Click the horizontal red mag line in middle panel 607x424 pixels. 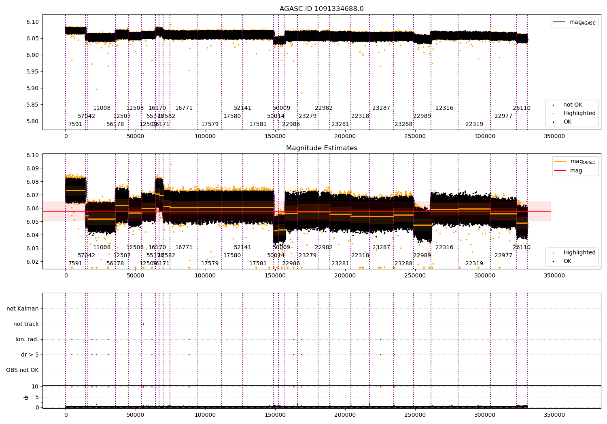coord(296,211)
